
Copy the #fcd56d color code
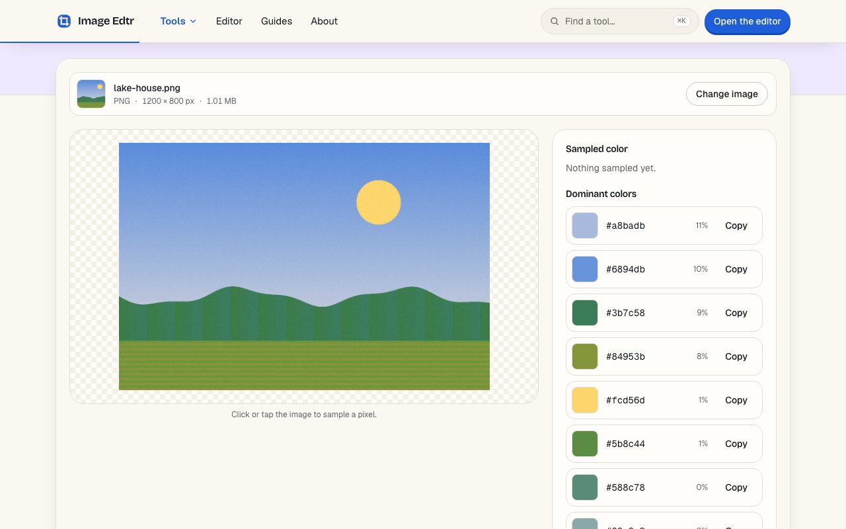[736, 400]
